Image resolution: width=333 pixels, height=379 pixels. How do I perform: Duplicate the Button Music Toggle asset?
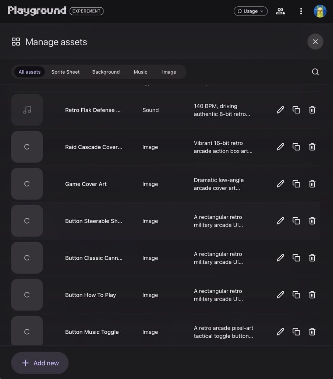click(296, 331)
